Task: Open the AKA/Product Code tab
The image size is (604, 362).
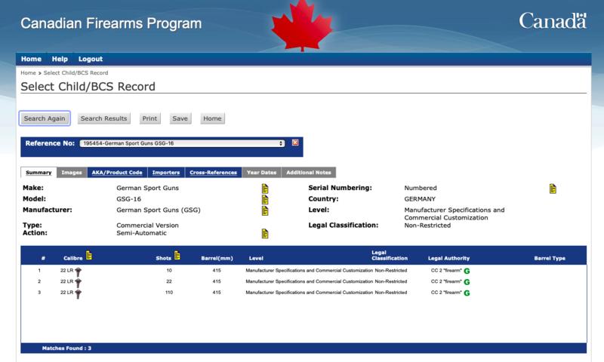Action: tap(117, 173)
